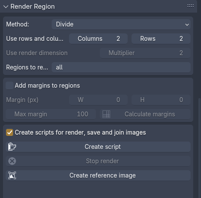Viewport: 201px width, 198px height.
Task: Click the grid icon beside Calculate margins
Action: (x=106, y=114)
